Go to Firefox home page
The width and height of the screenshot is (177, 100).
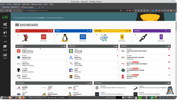coord(10,10)
